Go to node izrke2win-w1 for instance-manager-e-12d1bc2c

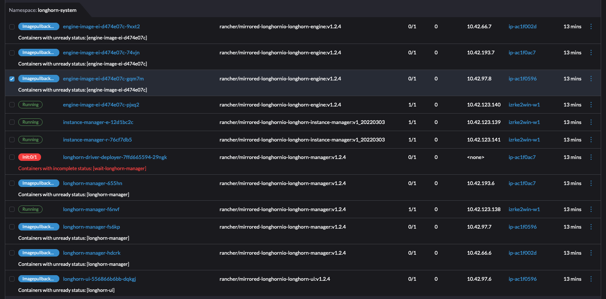524,122
